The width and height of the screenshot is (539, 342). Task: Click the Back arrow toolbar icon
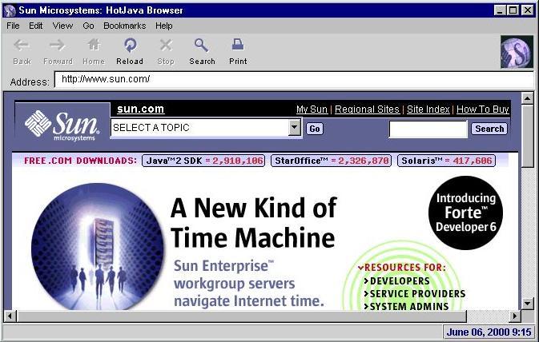(x=22, y=45)
